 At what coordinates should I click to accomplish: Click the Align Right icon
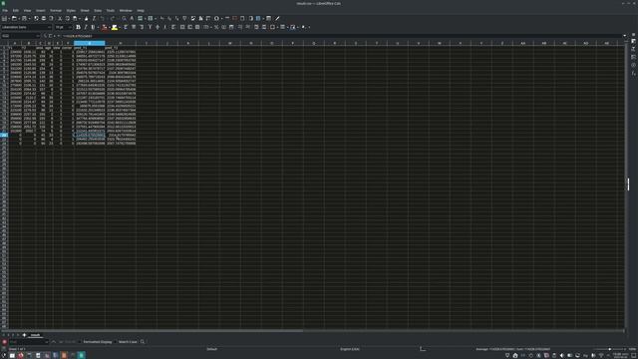pyautogui.click(x=142, y=27)
